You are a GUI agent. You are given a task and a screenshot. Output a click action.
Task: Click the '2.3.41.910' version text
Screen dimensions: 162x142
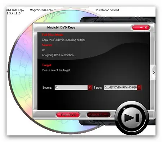pyautogui.click(x=14, y=13)
